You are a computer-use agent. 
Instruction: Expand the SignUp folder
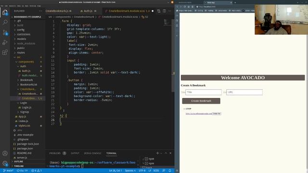(25, 112)
